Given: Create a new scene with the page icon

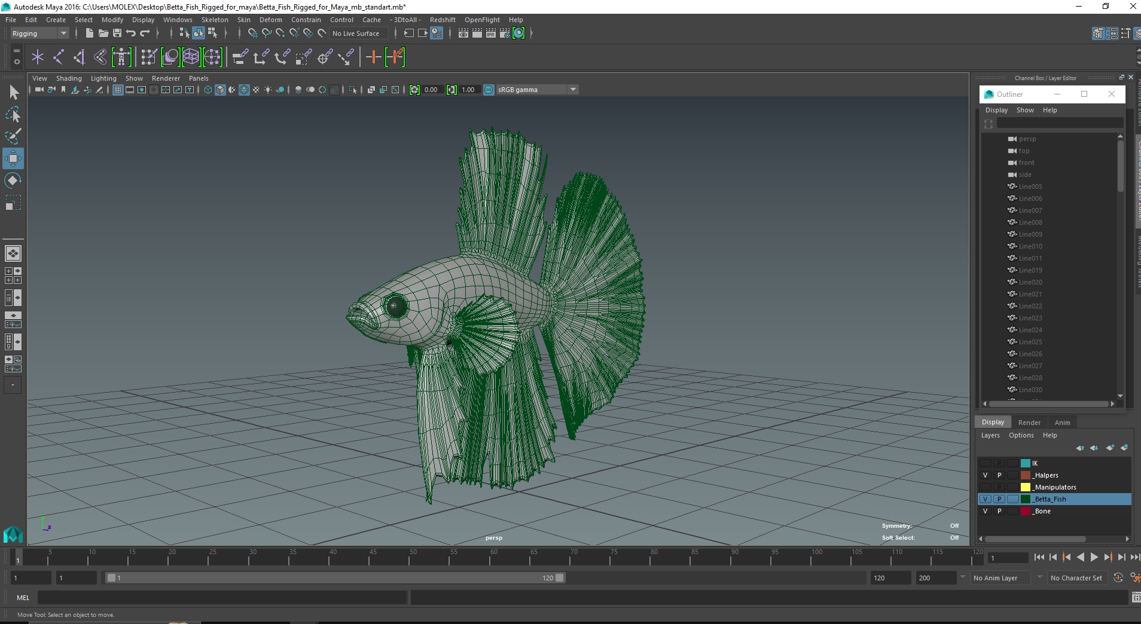Looking at the screenshot, I should 89,33.
